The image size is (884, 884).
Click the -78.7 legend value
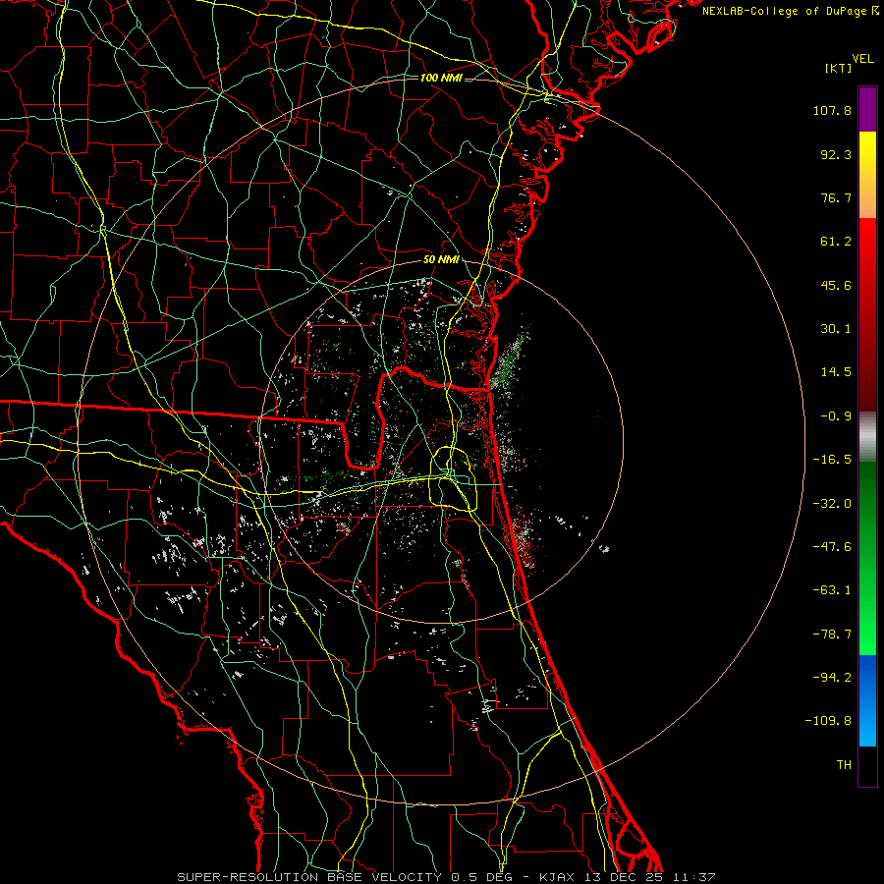832,635
